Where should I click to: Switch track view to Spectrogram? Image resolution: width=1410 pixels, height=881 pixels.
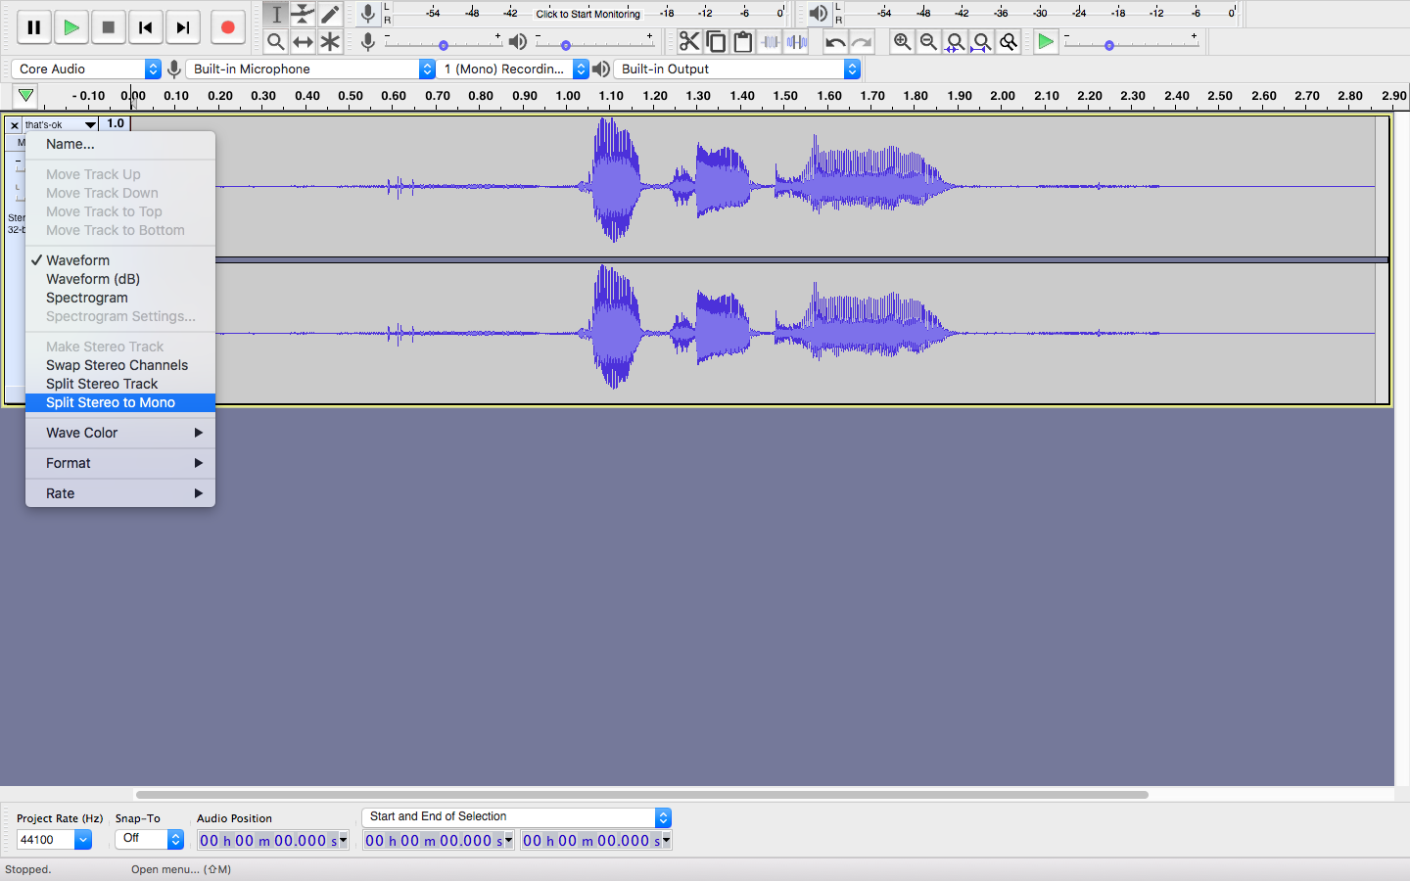[120, 298]
